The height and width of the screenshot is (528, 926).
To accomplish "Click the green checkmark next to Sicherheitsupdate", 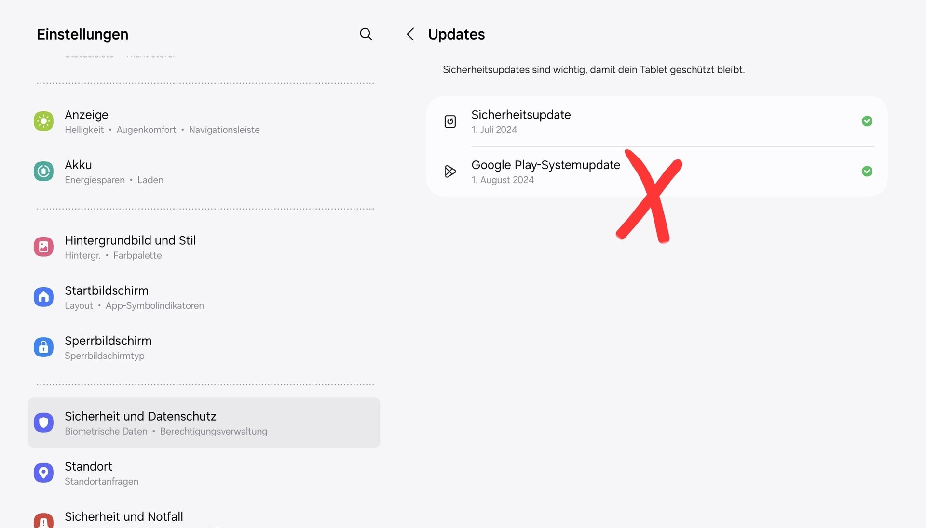I will click(x=867, y=121).
